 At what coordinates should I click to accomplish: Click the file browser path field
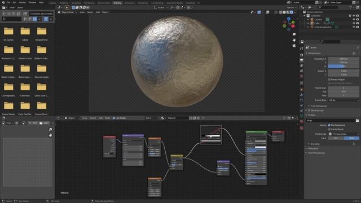click(x=41, y=14)
